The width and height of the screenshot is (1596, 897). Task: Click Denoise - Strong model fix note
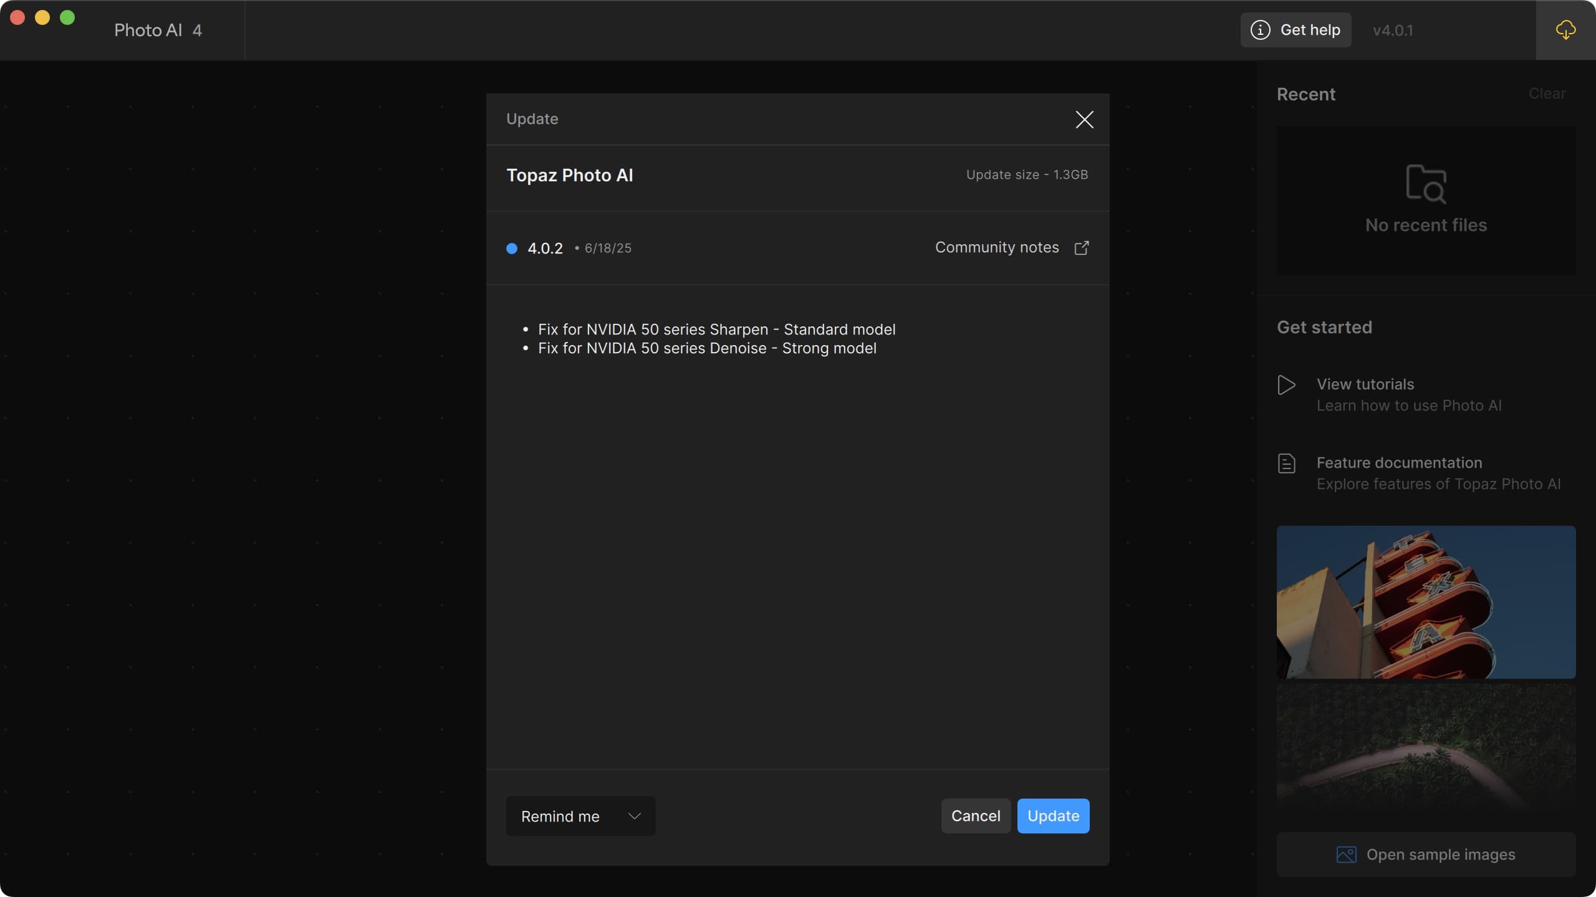pyautogui.click(x=707, y=348)
